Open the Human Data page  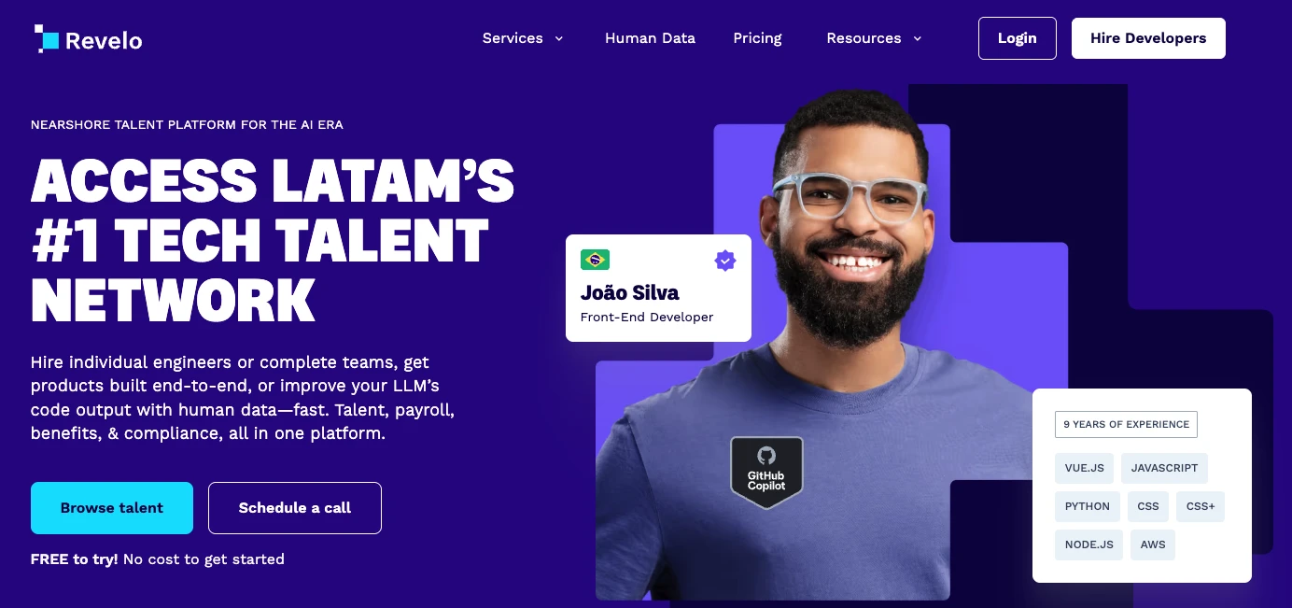tap(650, 38)
